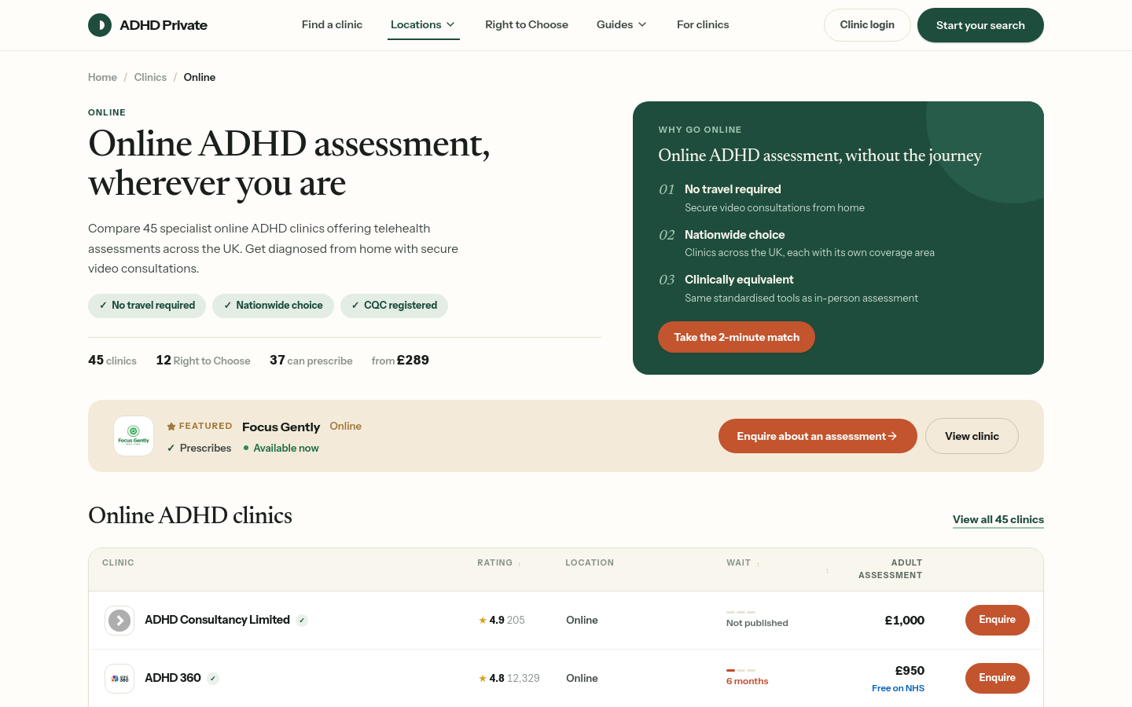1132x707 pixels.
Task: Open ADHD Consultancy Limited's logo thumbnail
Action: (x=119, y=621)
